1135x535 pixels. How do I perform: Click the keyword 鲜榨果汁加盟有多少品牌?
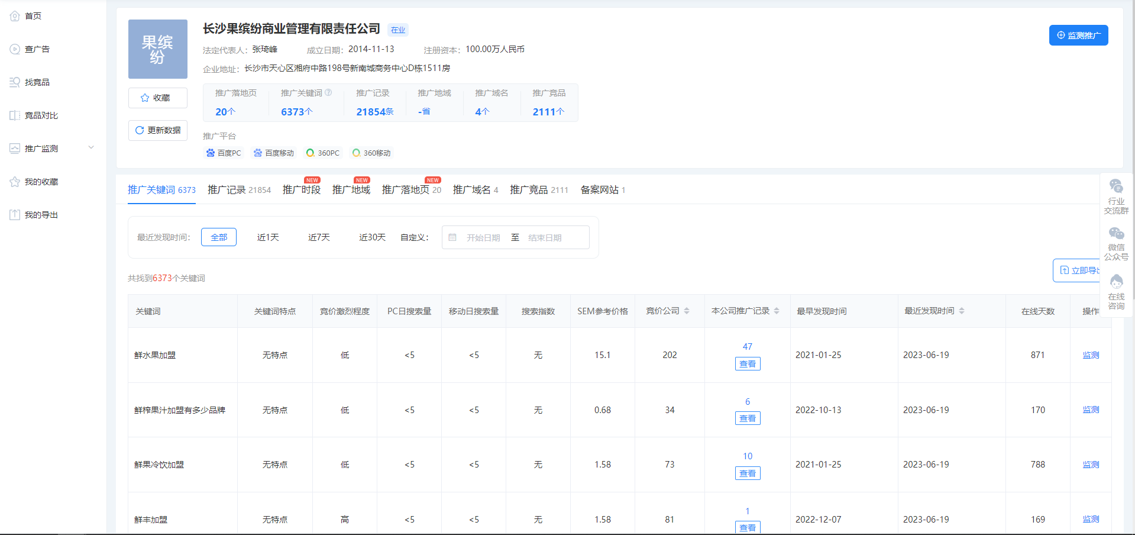tap(180, 410)
